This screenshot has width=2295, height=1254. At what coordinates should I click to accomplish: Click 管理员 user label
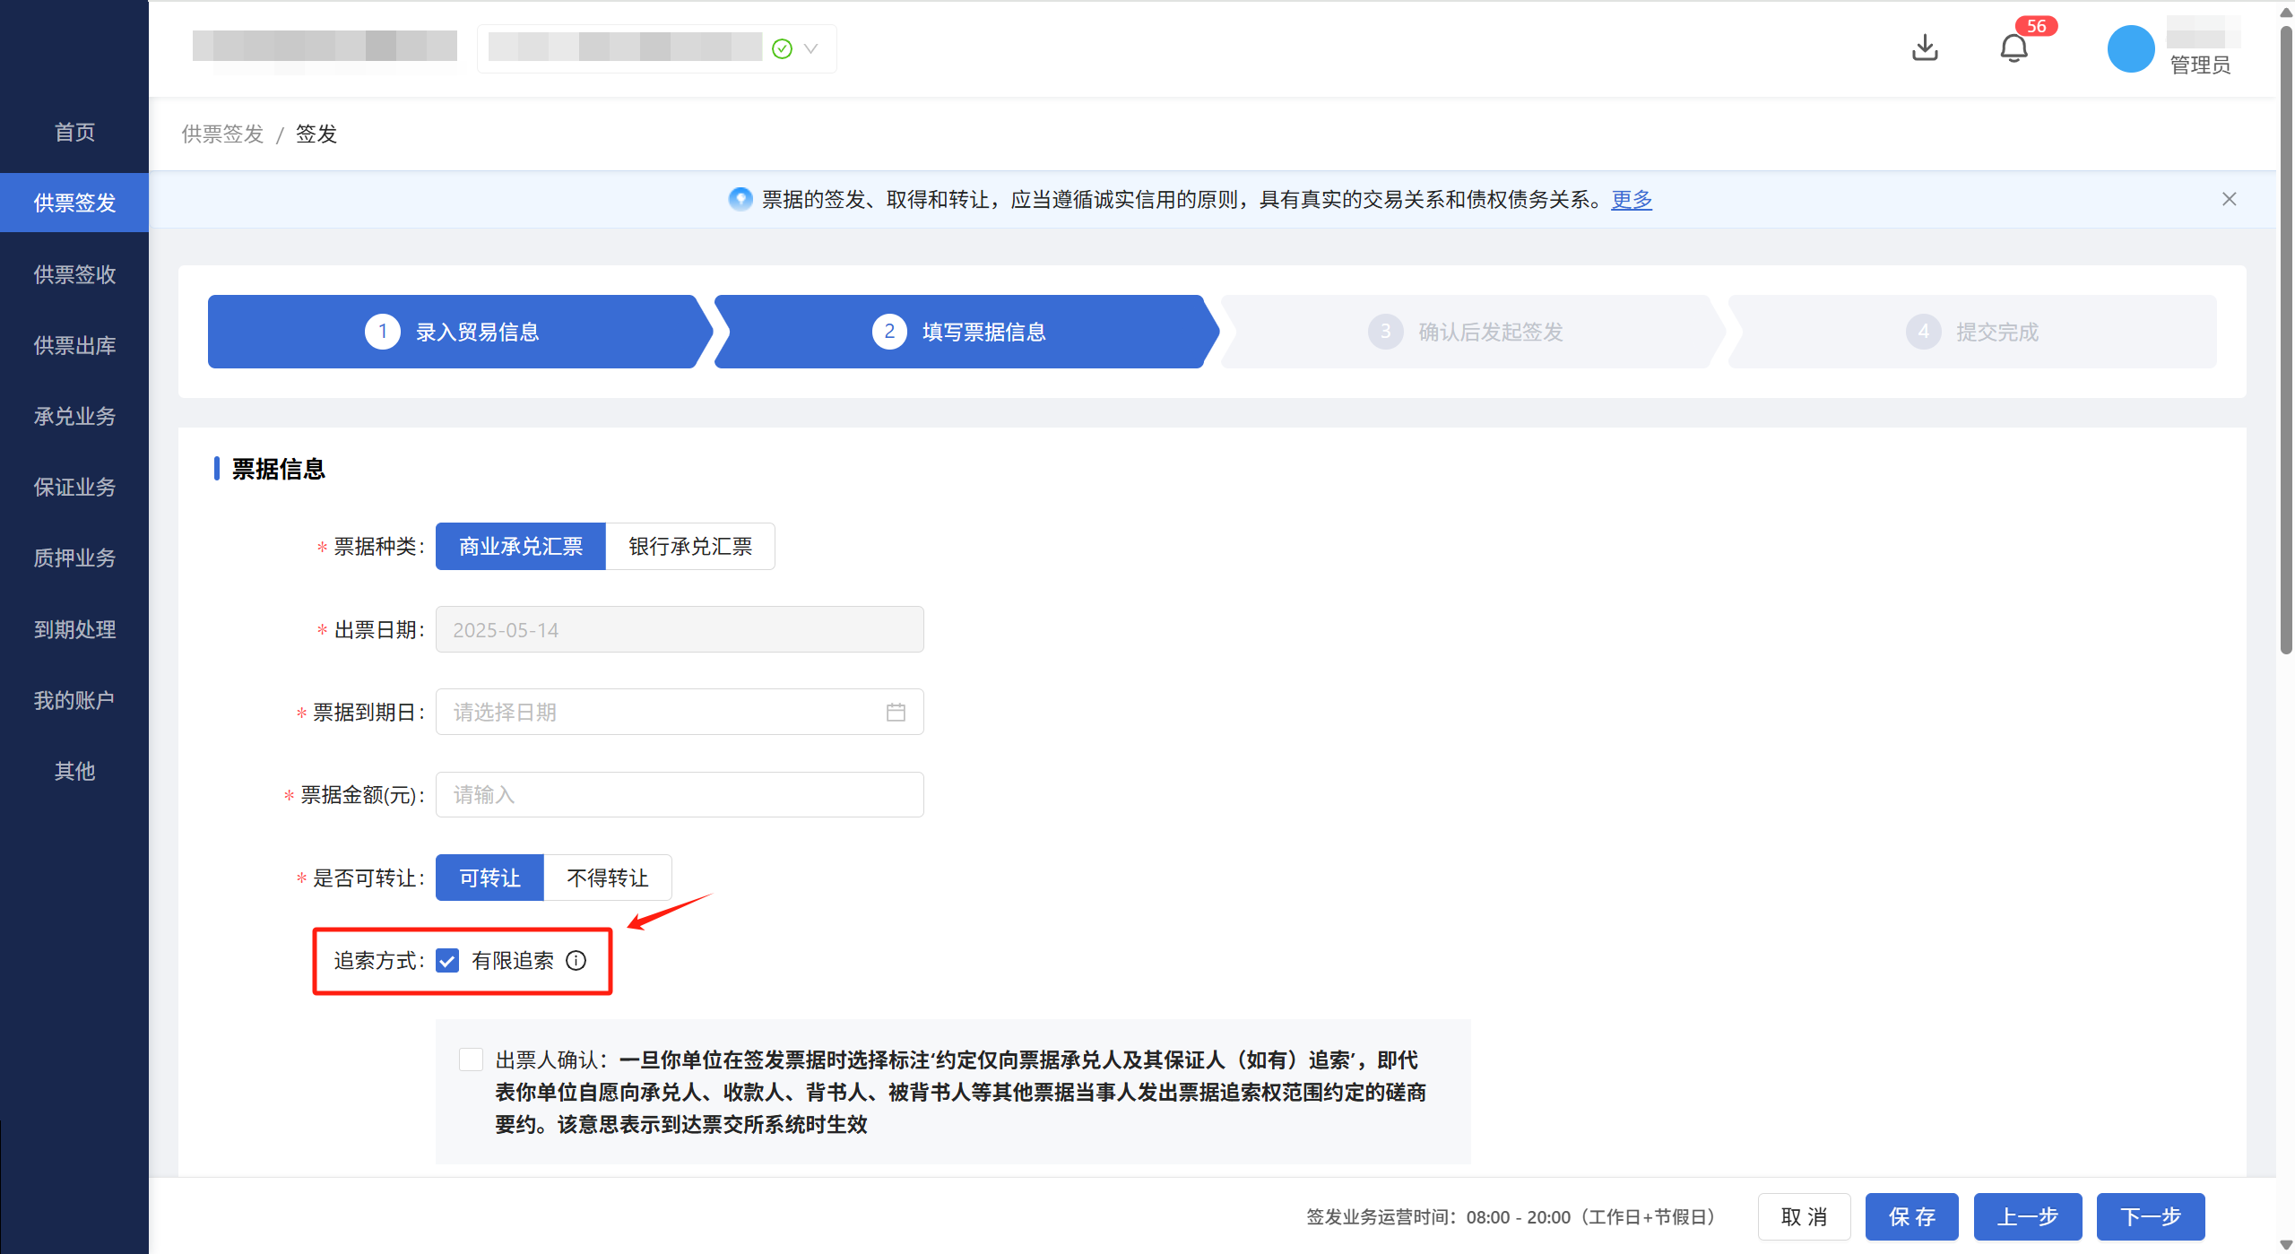2200,65
